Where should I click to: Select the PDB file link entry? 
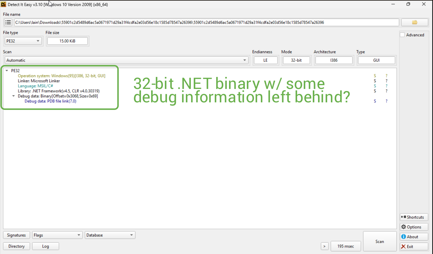pyautogui.click(x=50, y=101)
